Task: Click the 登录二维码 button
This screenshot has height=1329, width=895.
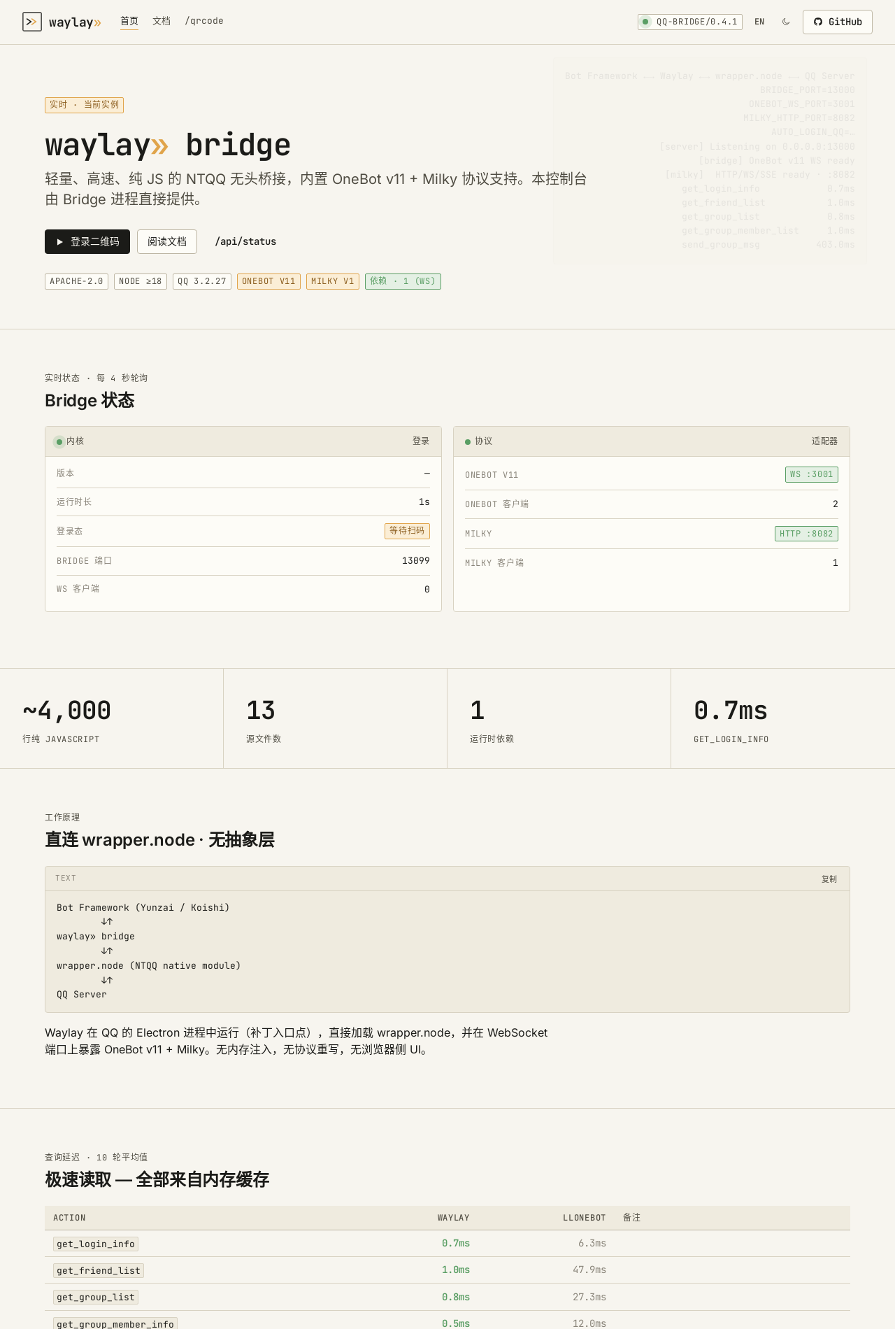Action: tap(87, 241)
